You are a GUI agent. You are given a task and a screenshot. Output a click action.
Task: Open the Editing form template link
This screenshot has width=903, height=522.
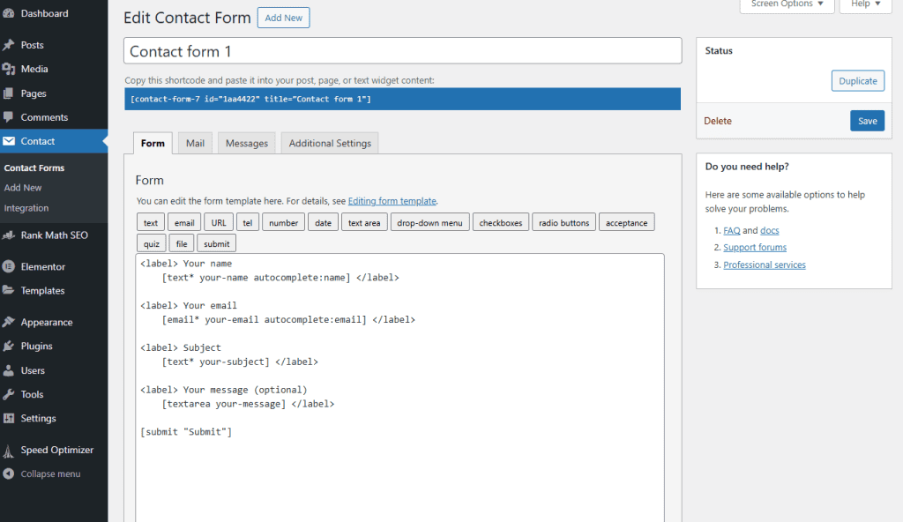[x=392, y=201]
